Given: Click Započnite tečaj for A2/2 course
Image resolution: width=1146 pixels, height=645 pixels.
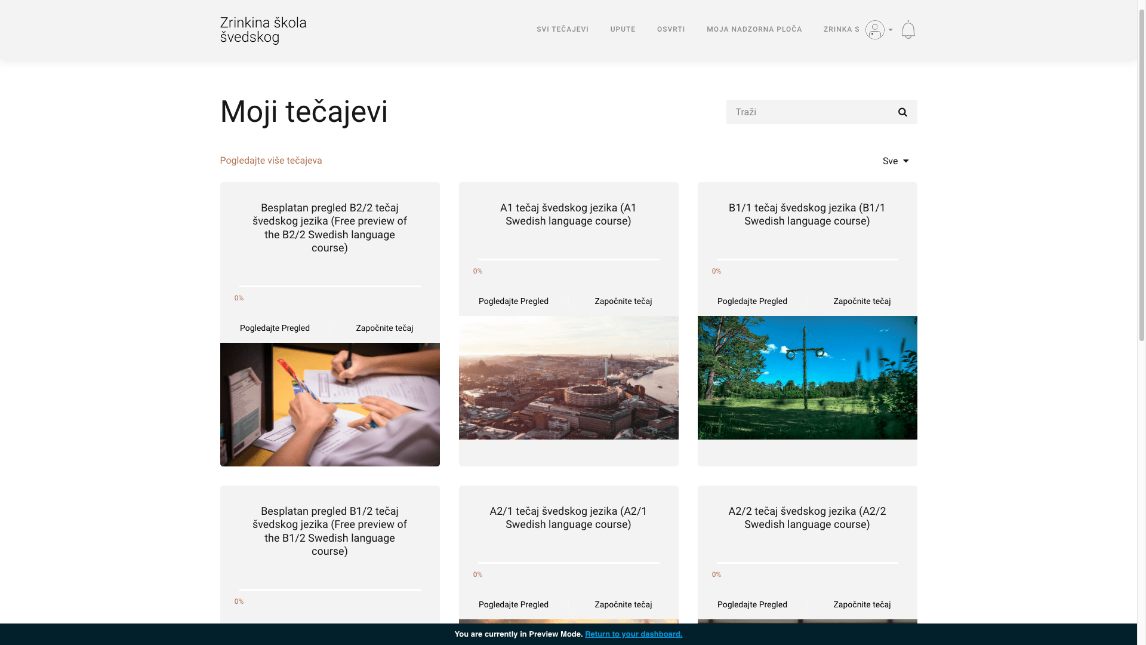Looking at the screenshot, I should pyautogui.click(x=862, y=605).
